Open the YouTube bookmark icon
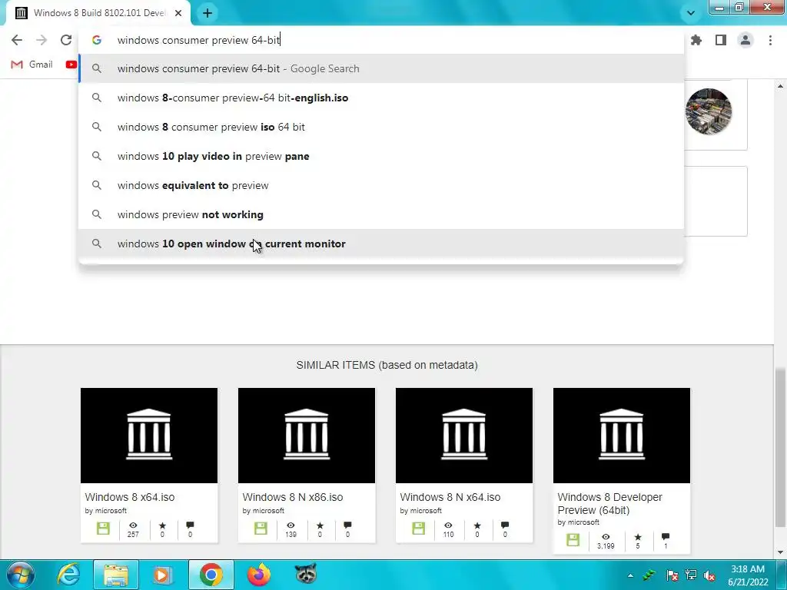The height and width of the screenshot is (590, 787). pyautogui.click(x=71, y=65)
